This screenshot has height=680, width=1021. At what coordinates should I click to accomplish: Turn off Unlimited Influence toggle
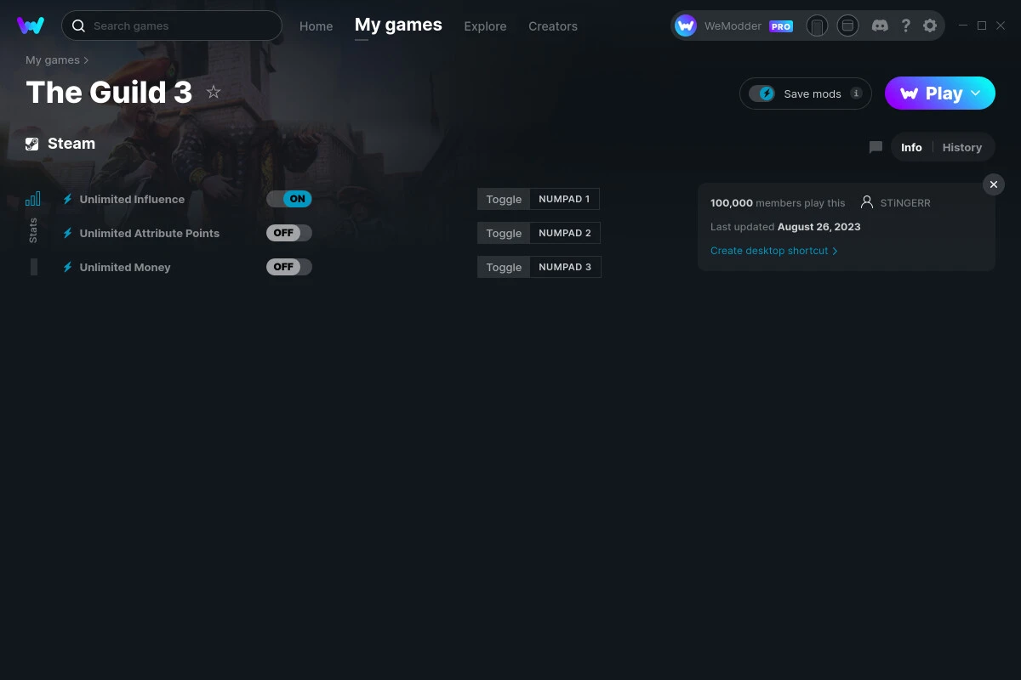click(289, 199)
